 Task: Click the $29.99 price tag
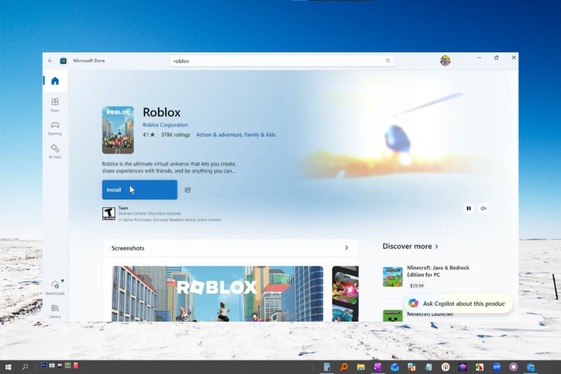tap(417, 286)
